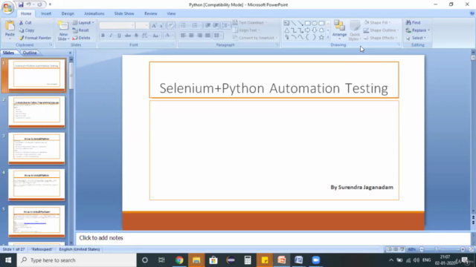This screenshot has width=476, height=267.
Task: Open the font name combo box
Action: (117, 26)
